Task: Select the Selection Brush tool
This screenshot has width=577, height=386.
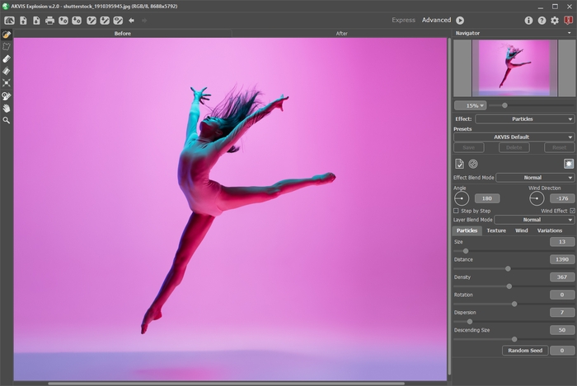Action: click(7, 35)
